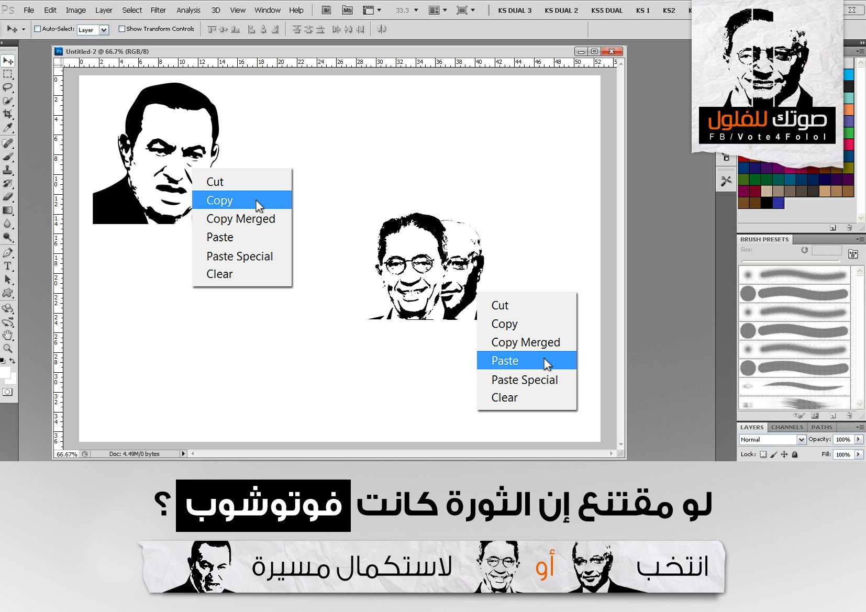The width and height of the screenshot is (866, 612).
Task: Choose Paste in the right context menu
Action: click(527, 360)
